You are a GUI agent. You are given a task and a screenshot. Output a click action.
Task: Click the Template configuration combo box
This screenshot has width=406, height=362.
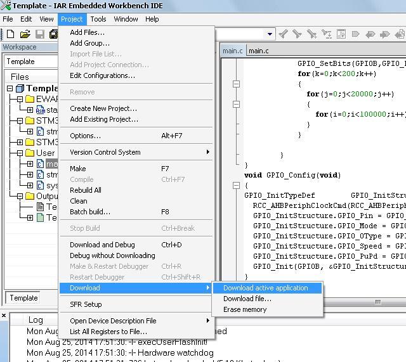point(31,61)
